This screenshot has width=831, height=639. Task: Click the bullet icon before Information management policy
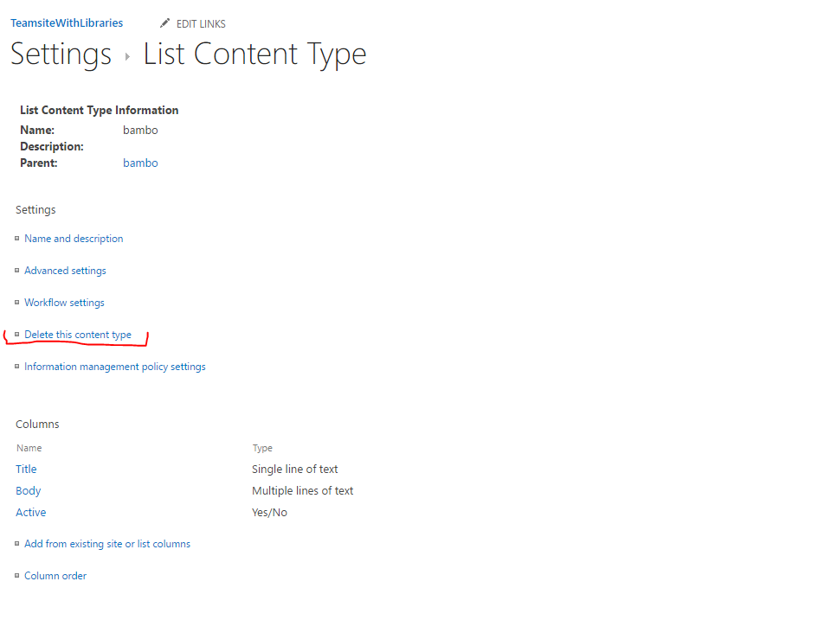17,367
